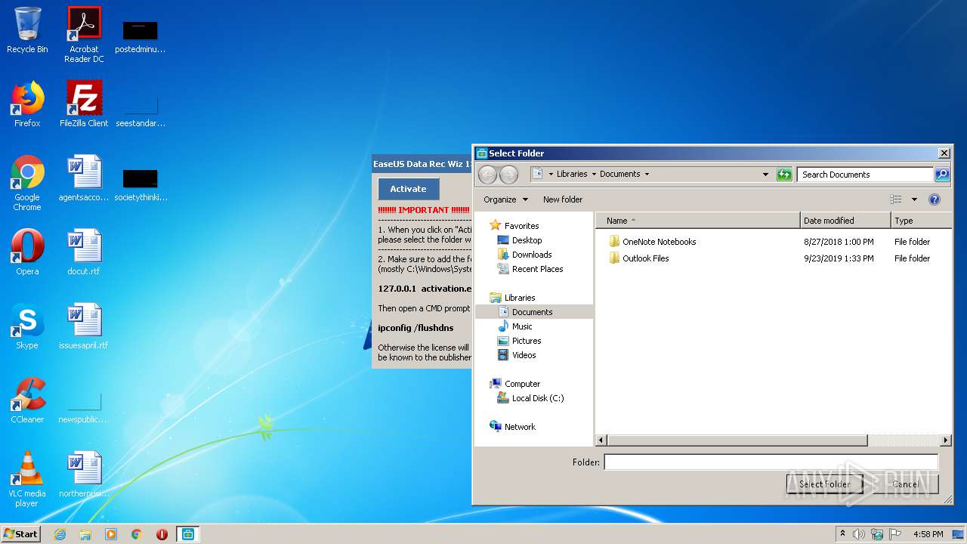Viewport: 967px width, 544px height.
Task: Open Google Chrome desktop shortcut
Action: tap(27, 183)
